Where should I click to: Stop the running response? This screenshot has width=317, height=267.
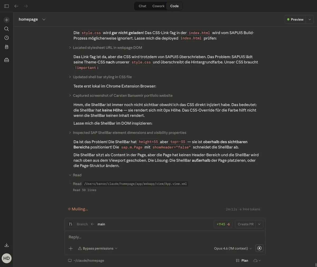pos(259,248)
